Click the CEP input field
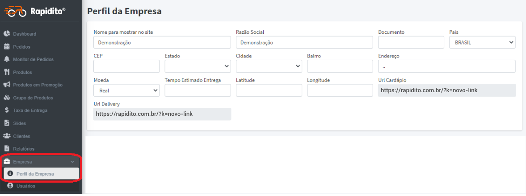 pos(126,66)
